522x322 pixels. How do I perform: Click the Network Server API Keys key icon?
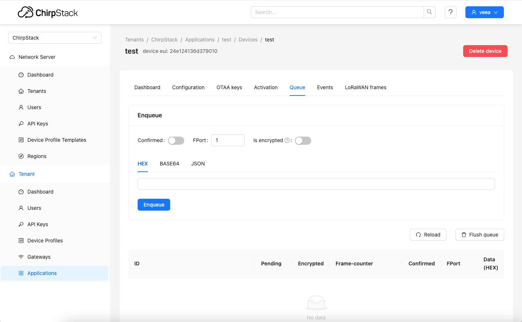(21, 124)
